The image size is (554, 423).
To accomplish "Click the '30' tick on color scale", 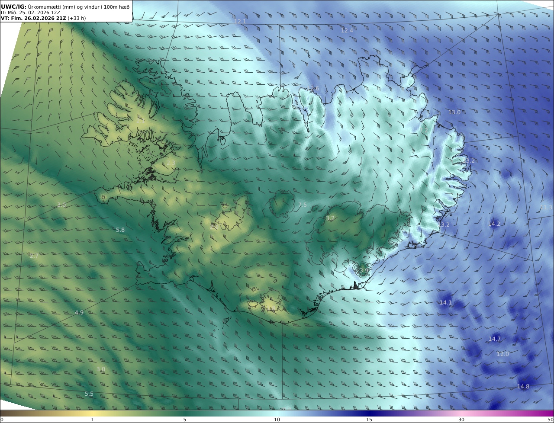I will pos(461,420).
